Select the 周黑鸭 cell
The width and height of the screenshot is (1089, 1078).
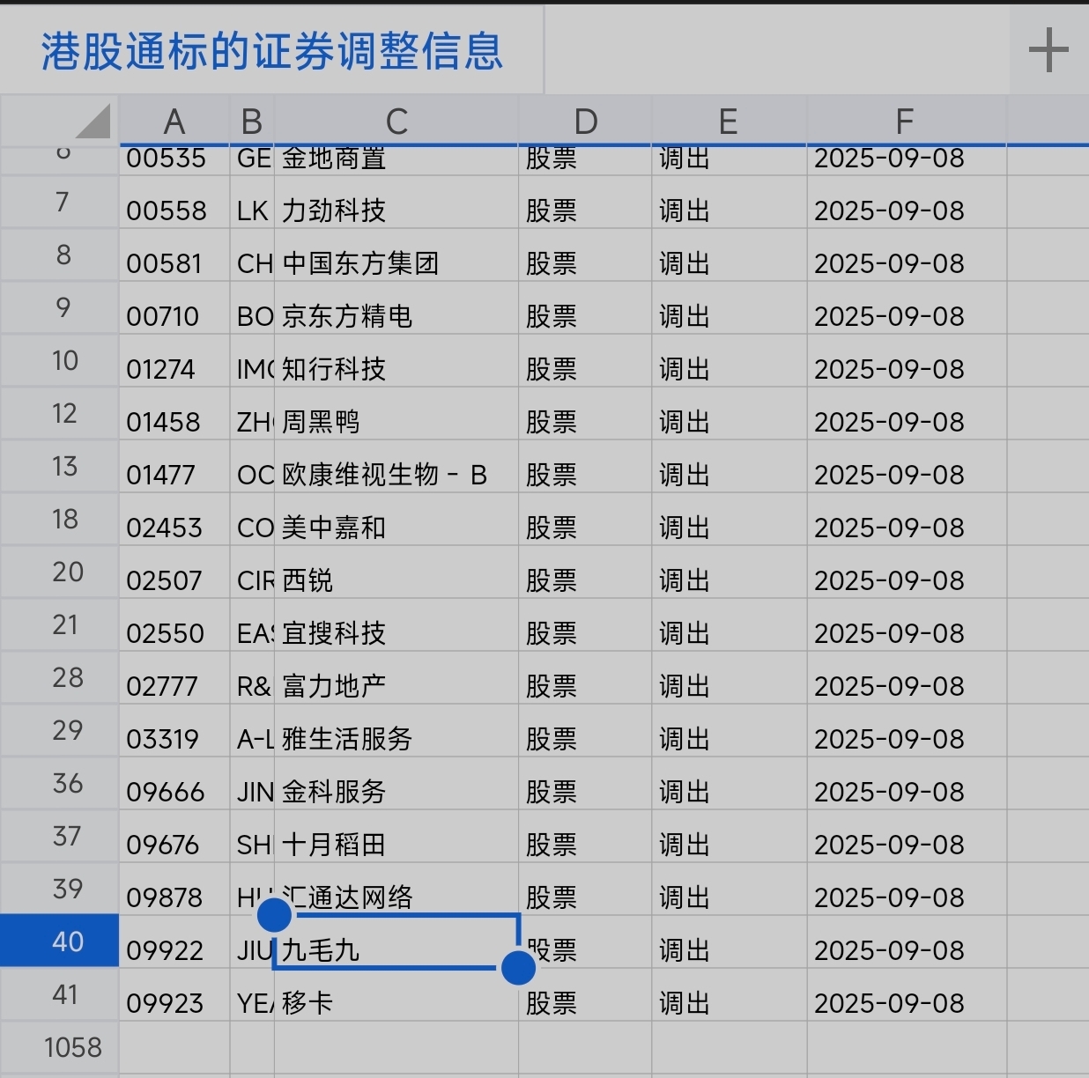(x=396, y=414)
